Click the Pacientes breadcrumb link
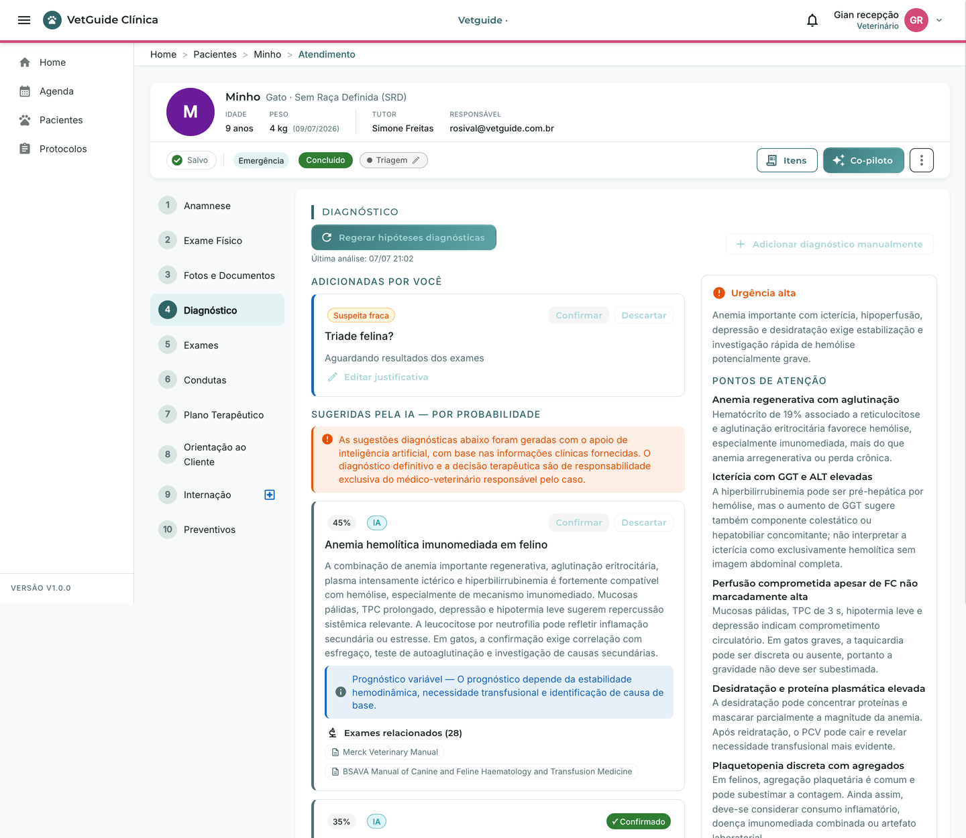Viewport: 966px width, 838px height. tap(215, 54)
